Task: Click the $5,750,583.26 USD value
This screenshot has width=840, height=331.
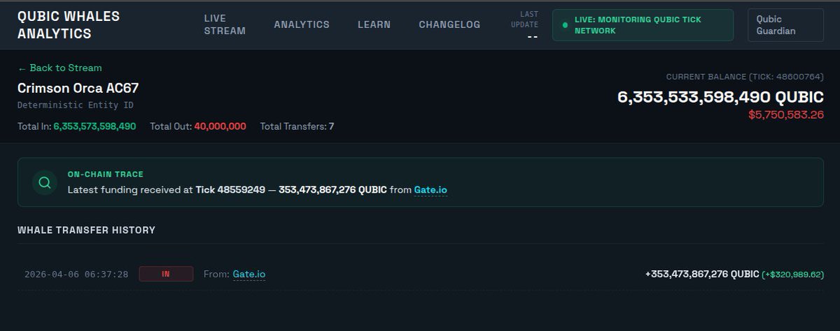Action: point(786,115)
